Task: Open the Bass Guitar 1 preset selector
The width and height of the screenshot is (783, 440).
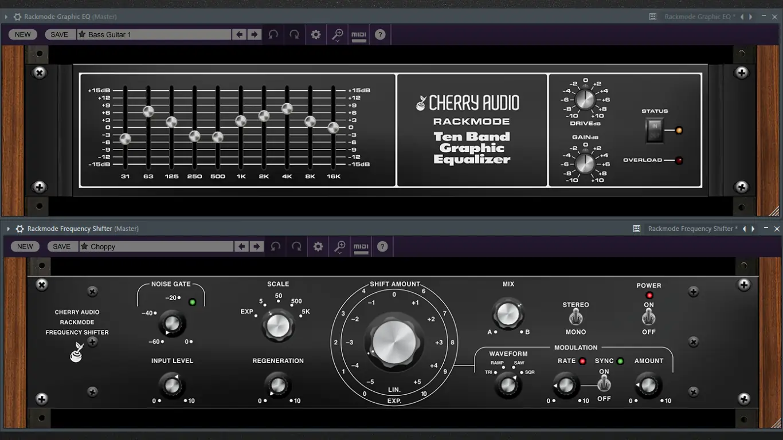Action: pos(154,34)
